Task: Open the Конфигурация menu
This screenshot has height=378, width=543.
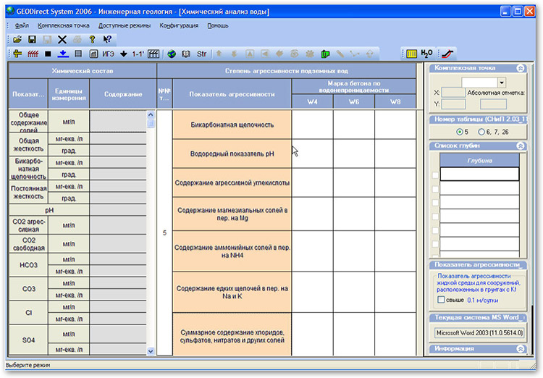Action: click(x=177, y=25)
